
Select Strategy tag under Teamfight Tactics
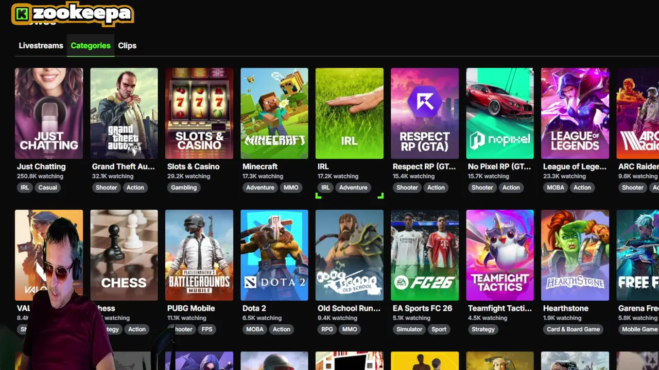point(483,329)
